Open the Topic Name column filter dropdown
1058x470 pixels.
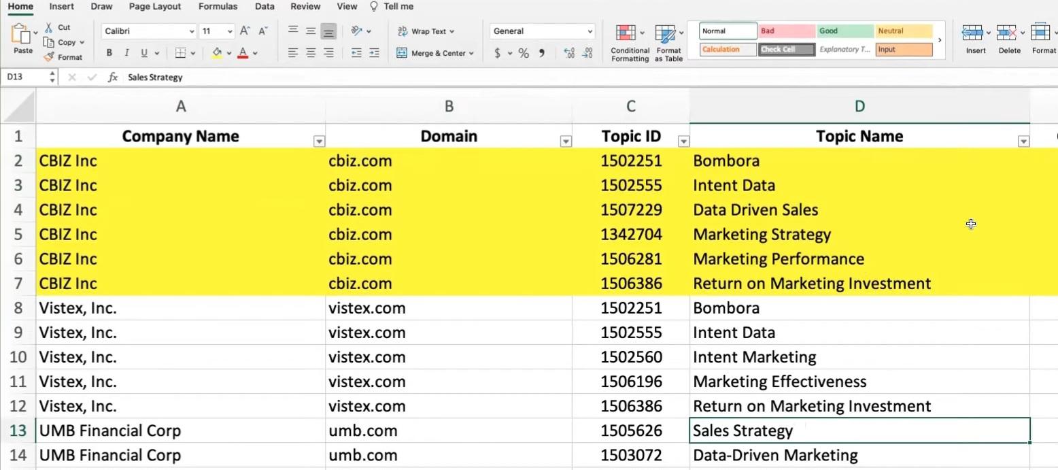tap(1023, 141)
